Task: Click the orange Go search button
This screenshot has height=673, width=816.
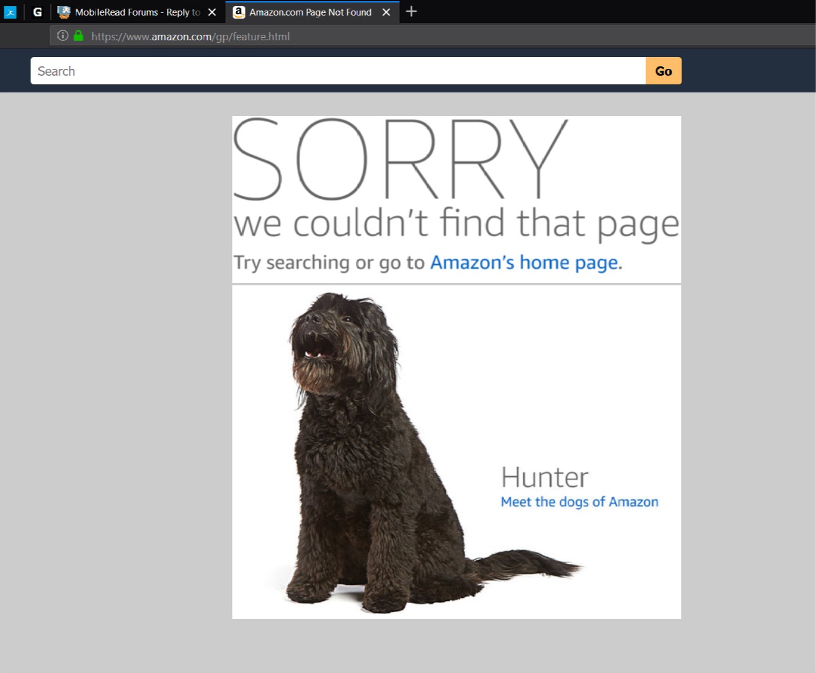Action: (663, 71)
